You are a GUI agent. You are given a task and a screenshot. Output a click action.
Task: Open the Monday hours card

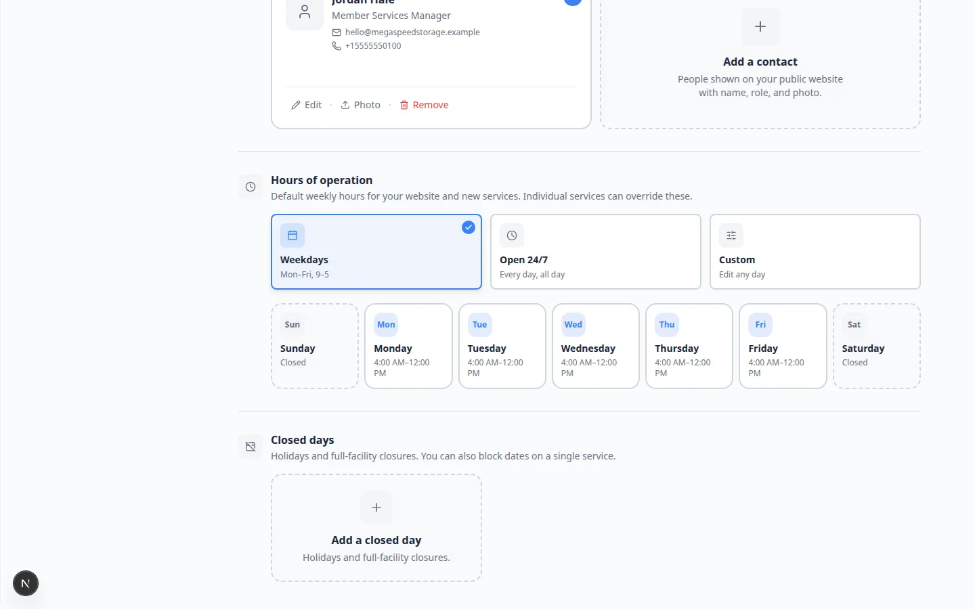tap(408, 346)
